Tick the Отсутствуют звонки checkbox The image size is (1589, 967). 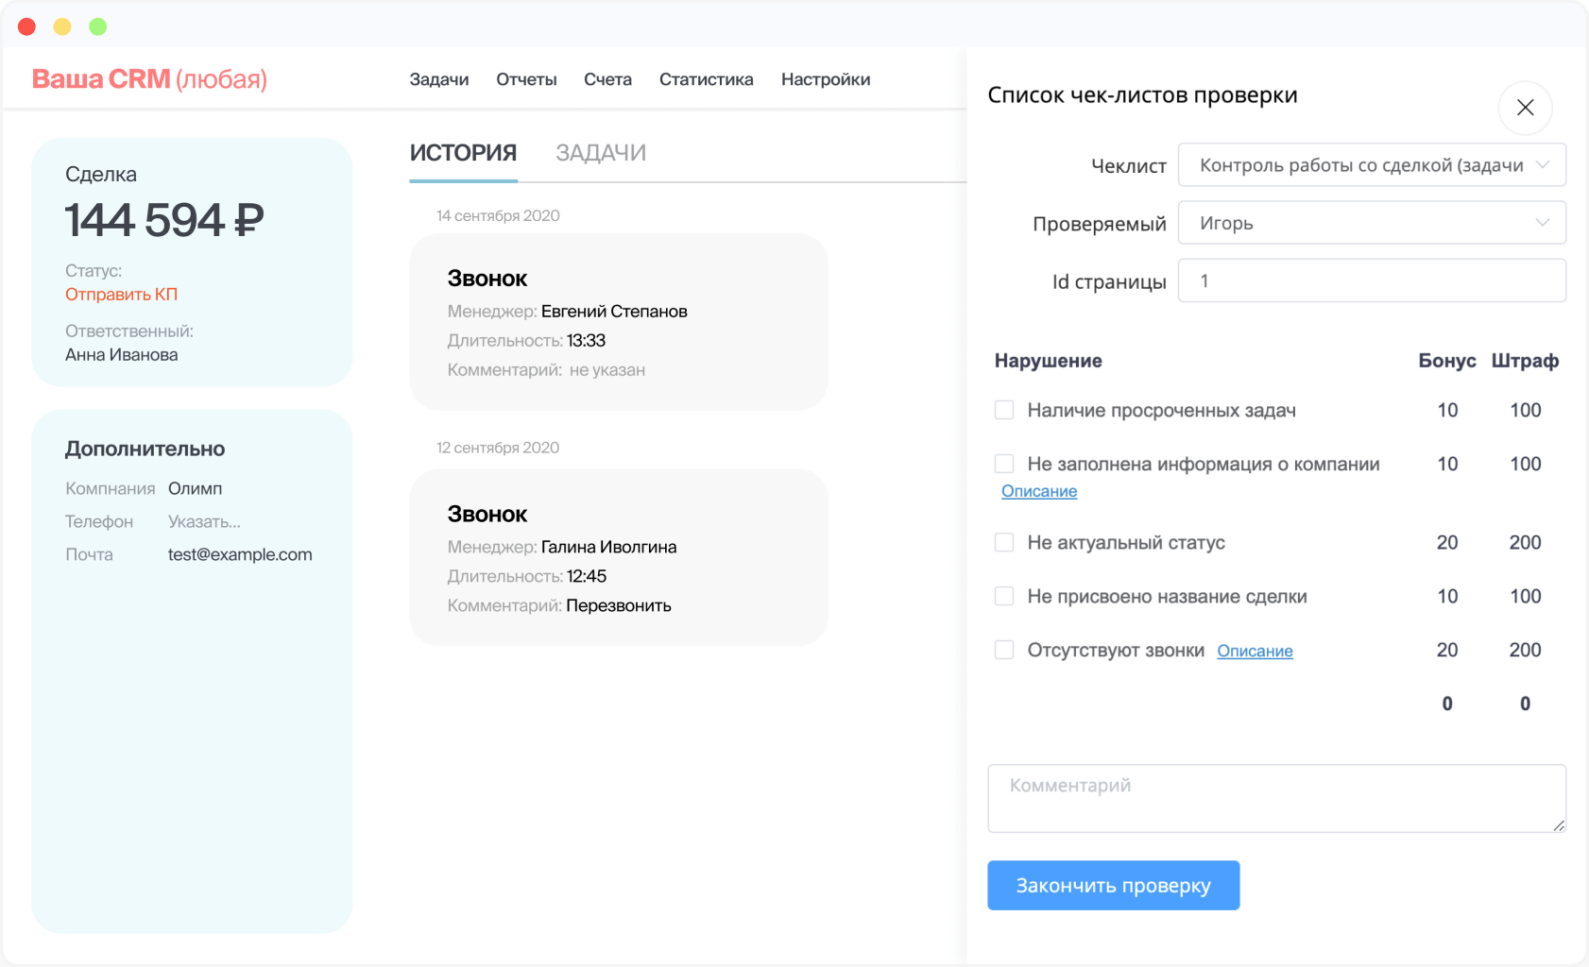pyautogui.click(x=1003, y=650)
